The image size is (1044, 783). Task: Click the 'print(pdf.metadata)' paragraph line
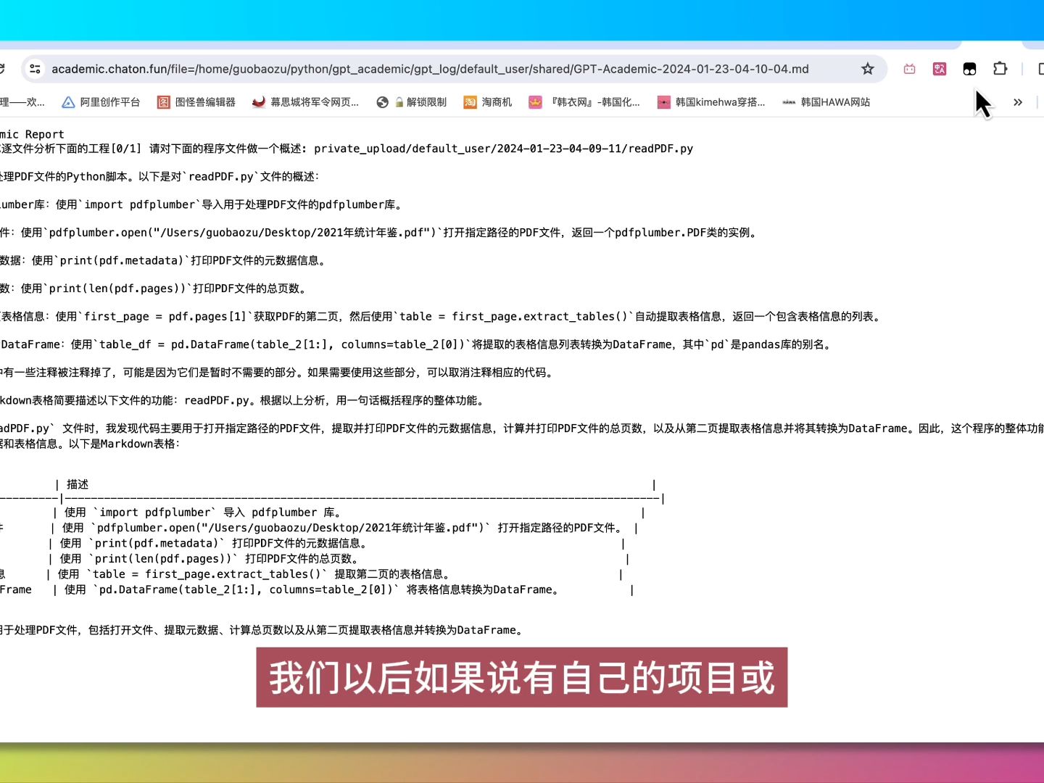(x=162, y=261)
